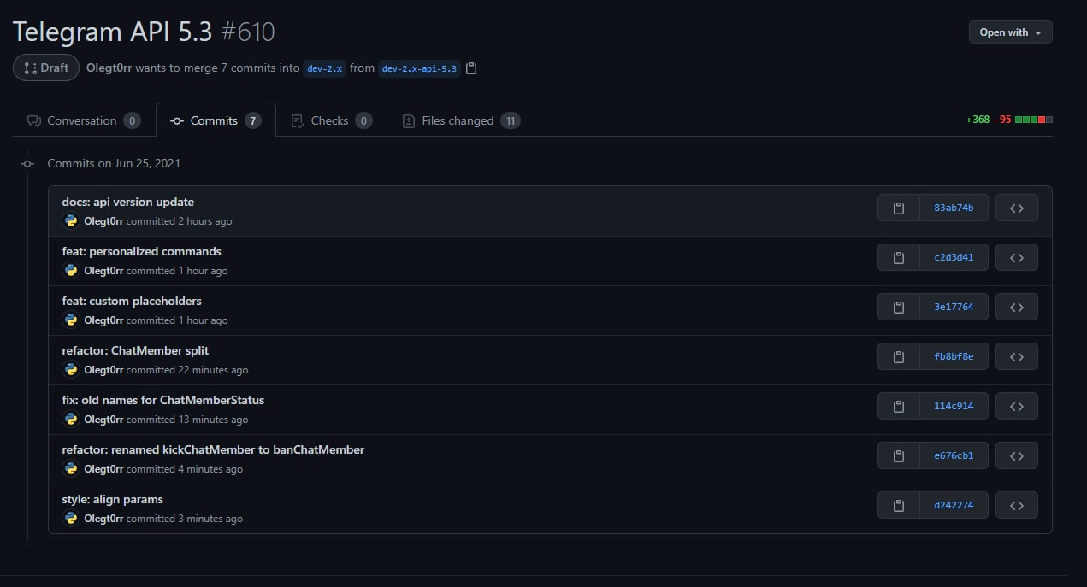Browse repository at commit d242274
This screenshot has width=1087, height=587.
point(1017,505)
